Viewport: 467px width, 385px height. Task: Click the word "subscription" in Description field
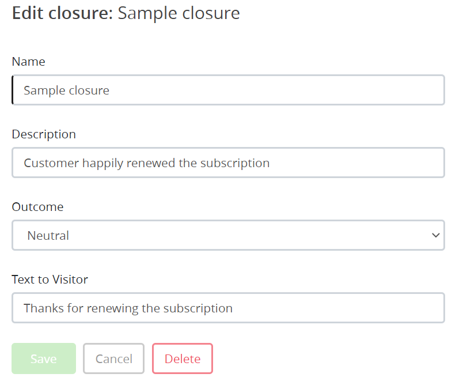[x=235, y=163]
